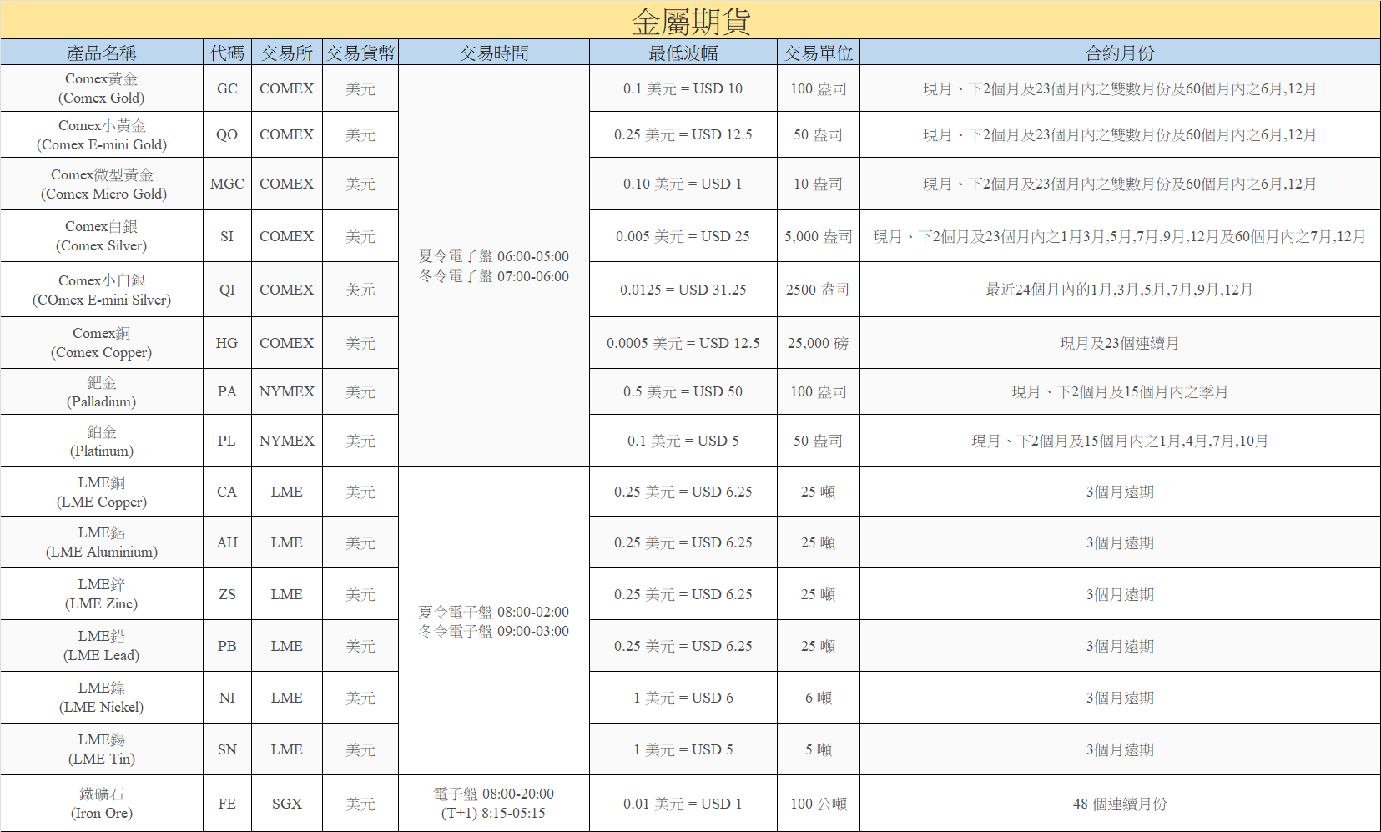Click the 0.1 美元 = USD 10 cell
This screenshot has height=832, width=1381.
[x=683, y=88]
